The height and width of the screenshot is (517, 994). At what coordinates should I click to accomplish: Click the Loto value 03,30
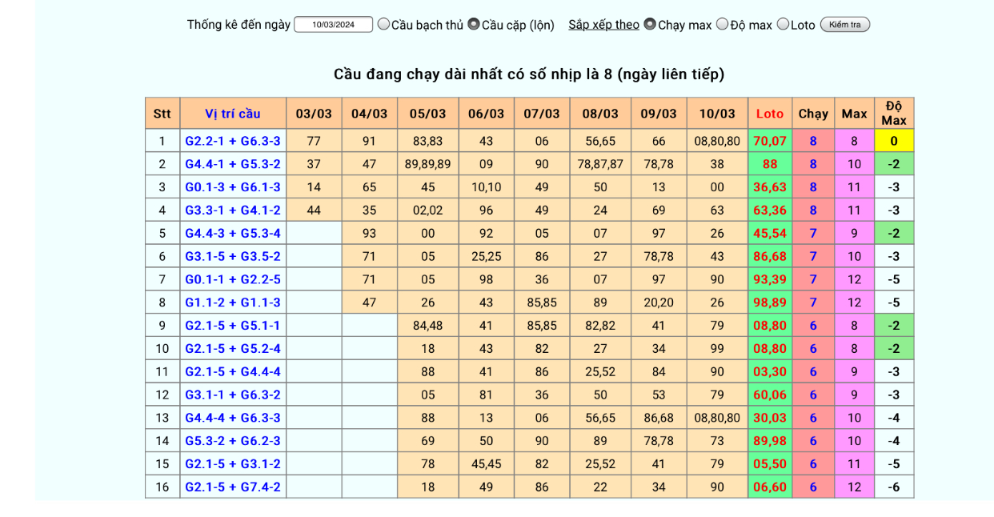[770, 372]
